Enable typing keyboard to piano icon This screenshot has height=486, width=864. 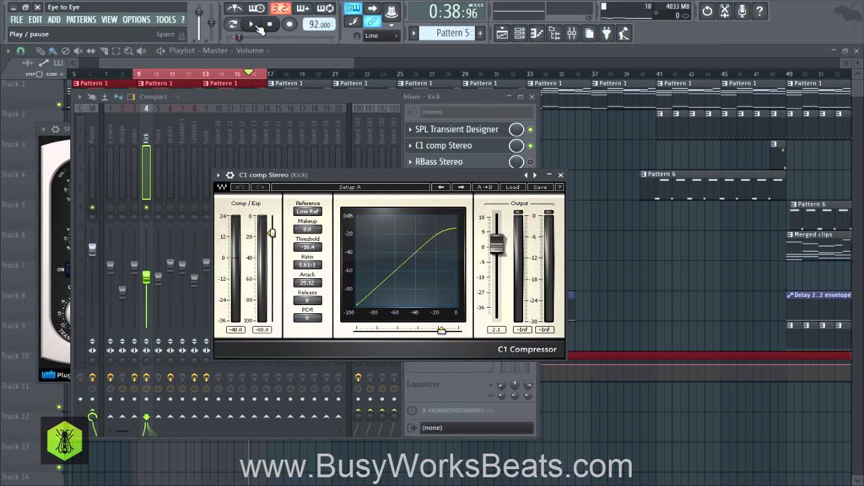pos(352,8)
